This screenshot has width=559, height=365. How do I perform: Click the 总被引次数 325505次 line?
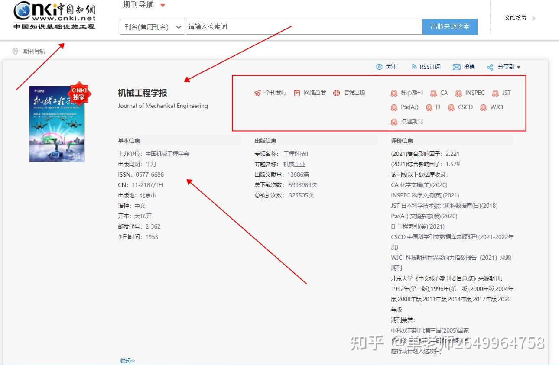284,195
